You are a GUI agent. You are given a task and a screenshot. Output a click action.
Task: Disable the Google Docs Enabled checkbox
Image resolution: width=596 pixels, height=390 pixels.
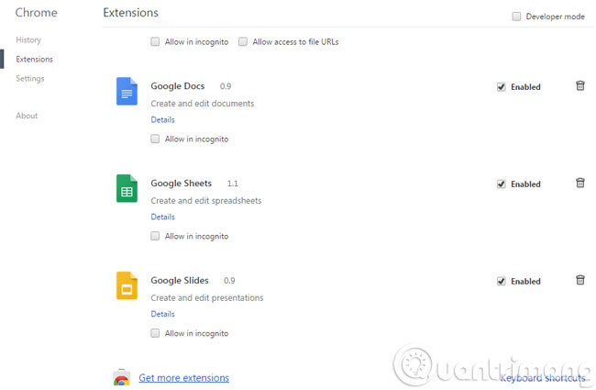[x=502, y=87]
